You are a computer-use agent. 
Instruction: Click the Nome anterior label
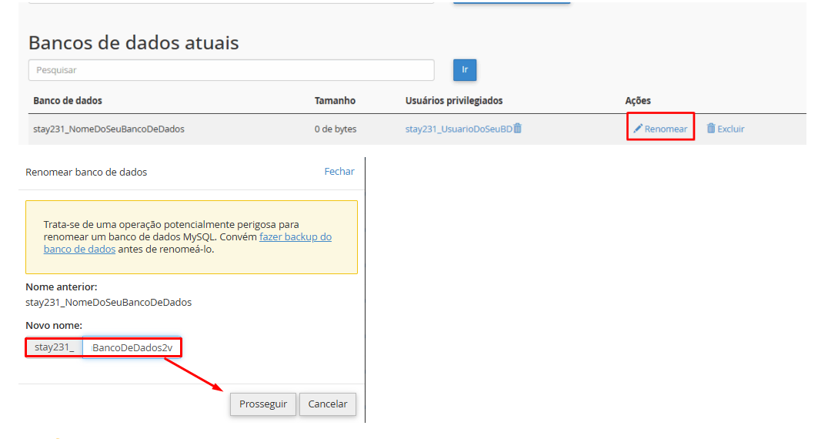click(x=62, y=287)
